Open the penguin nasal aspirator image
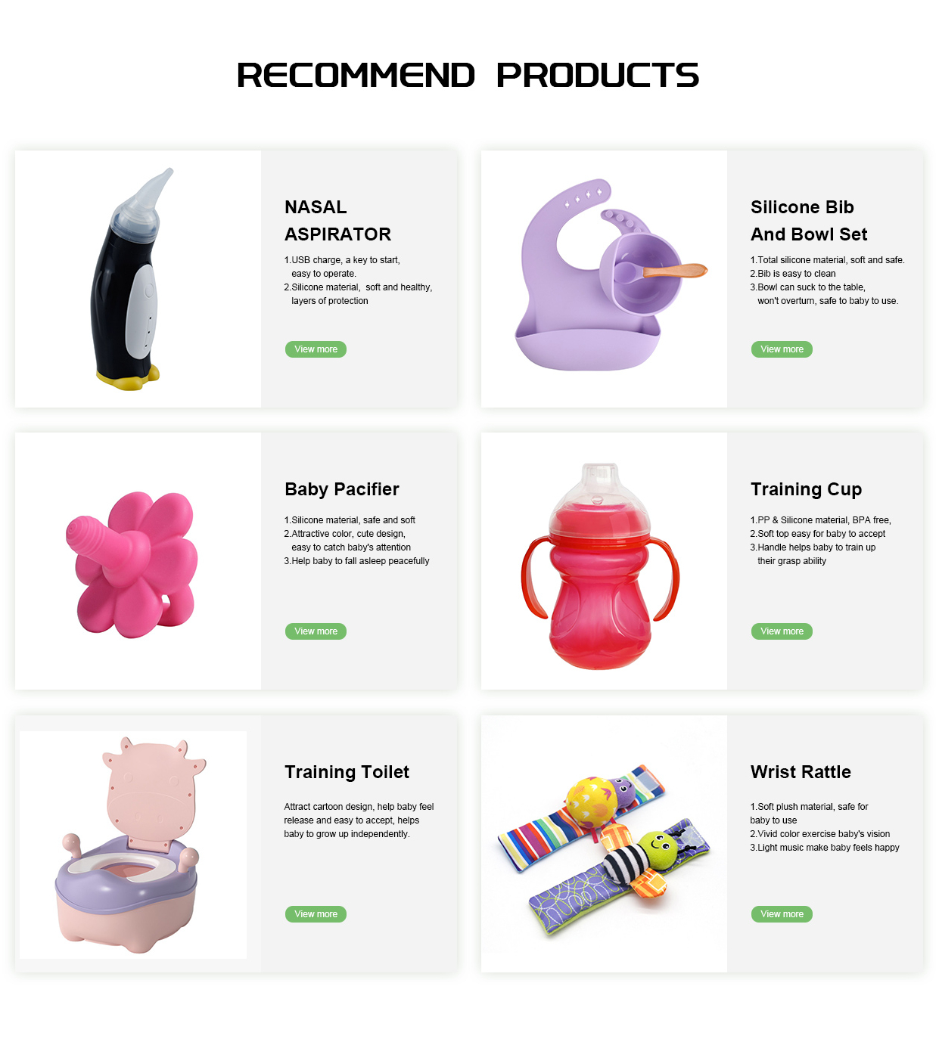Image resolution: width=939 pixels, height=1042 pixels. click(x=138, y=279)
